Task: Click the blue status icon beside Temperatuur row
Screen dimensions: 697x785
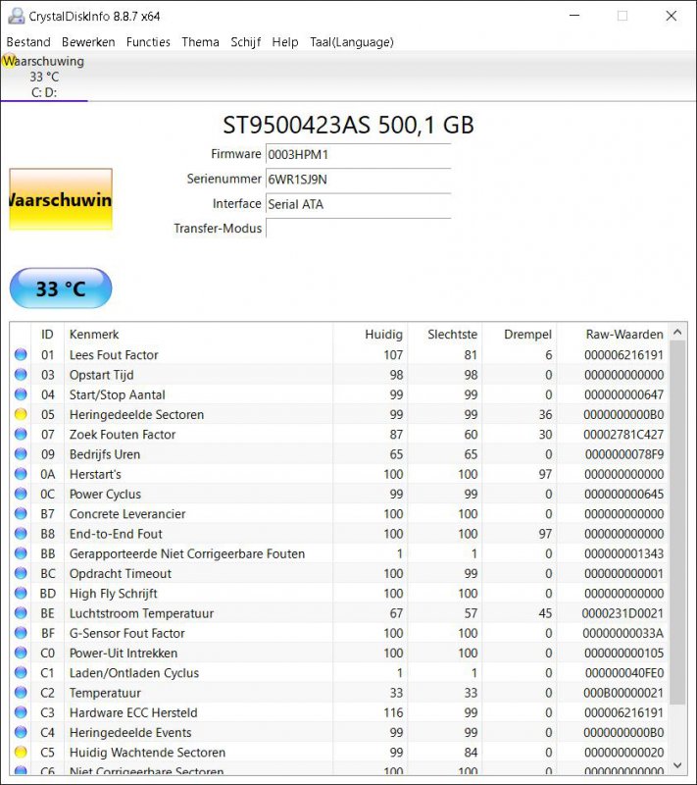Action: (21, 693)
